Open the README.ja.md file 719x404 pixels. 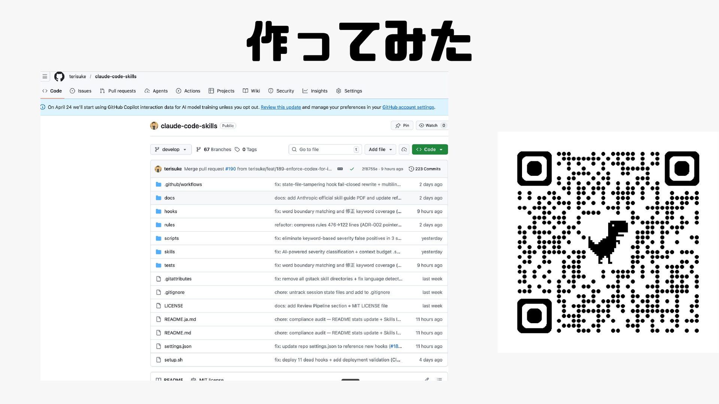180,319
